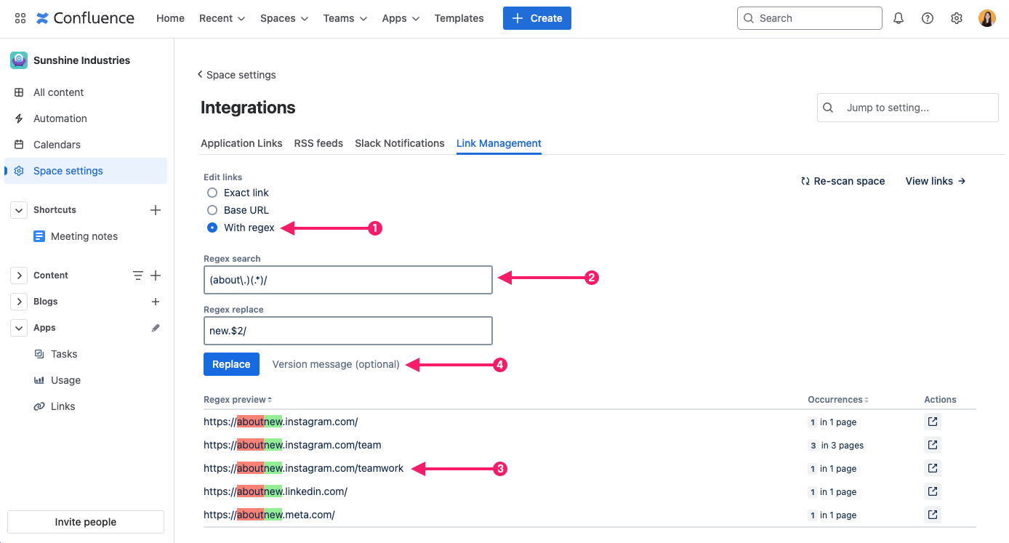The height and width of the screenshot is (543, 1009).
Task: Collapse the Apps section
Action: pos(18,328)
